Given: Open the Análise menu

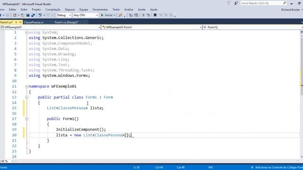Looking at the screenshot, I should pyautogui.click(x=129, y=9).
